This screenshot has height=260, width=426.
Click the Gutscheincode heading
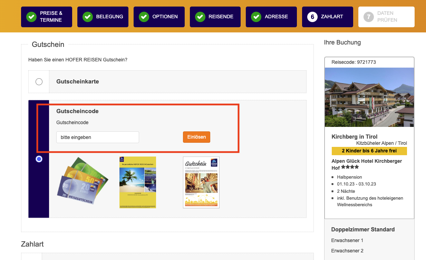tap(77, 111)
